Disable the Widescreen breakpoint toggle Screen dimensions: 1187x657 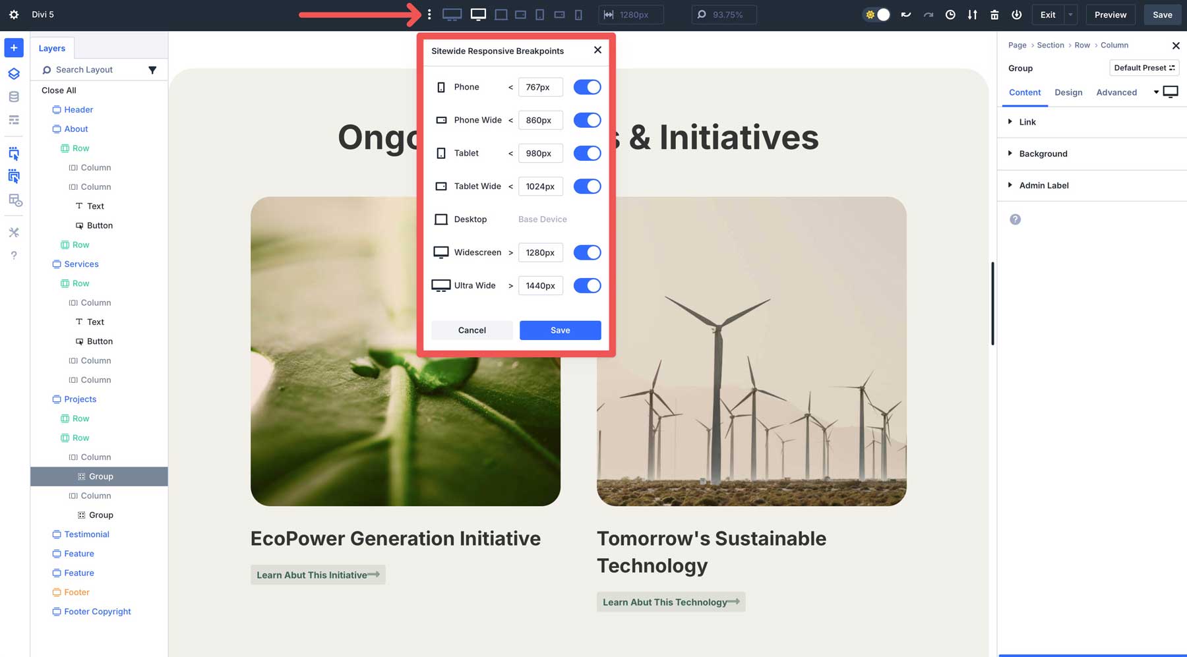[587, 252]
